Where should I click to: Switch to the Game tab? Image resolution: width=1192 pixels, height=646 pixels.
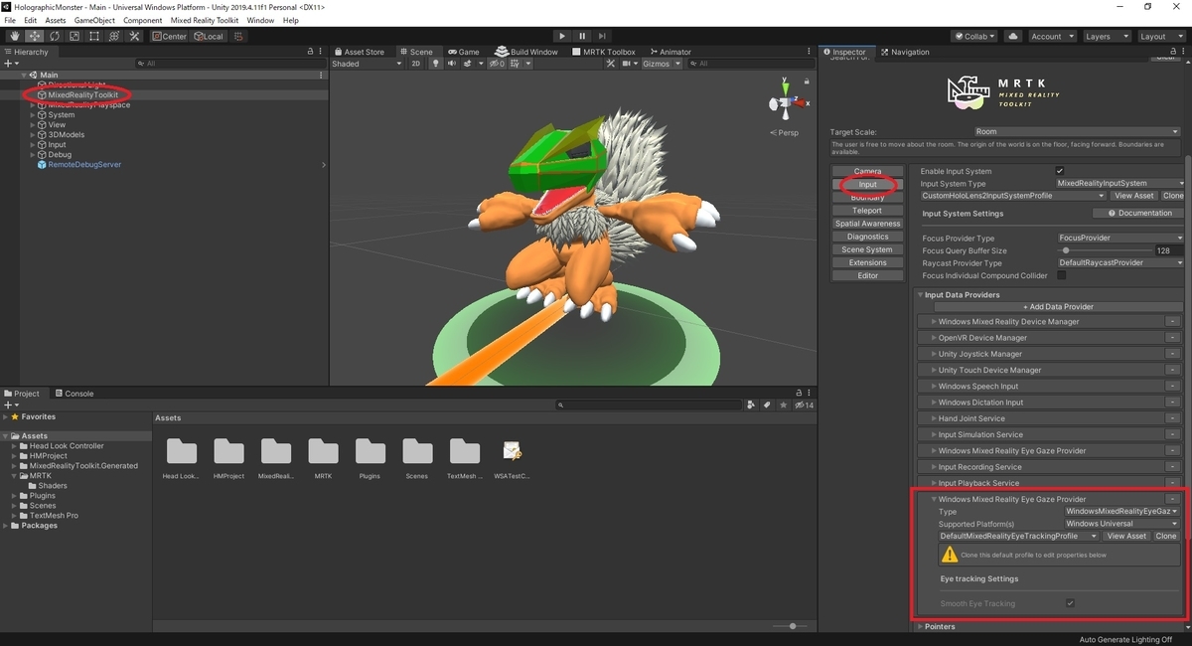tap(464, 52)
